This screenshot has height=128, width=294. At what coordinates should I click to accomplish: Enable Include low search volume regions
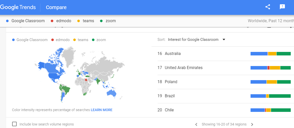coord(15,124)
